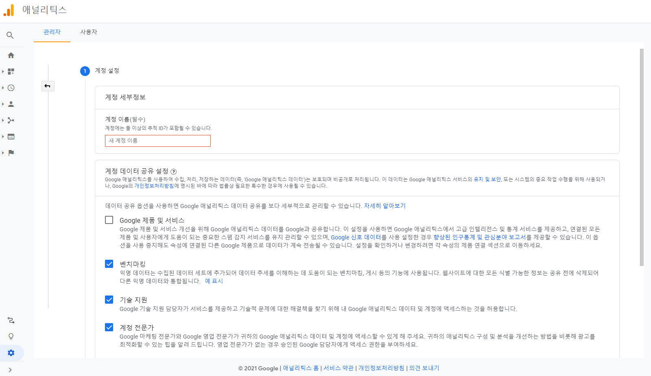Image resolution: width=651 pixels, height=376 pixels.
Task: Click the Google 제품 및 서비스 label
Action: pos(152,220)
